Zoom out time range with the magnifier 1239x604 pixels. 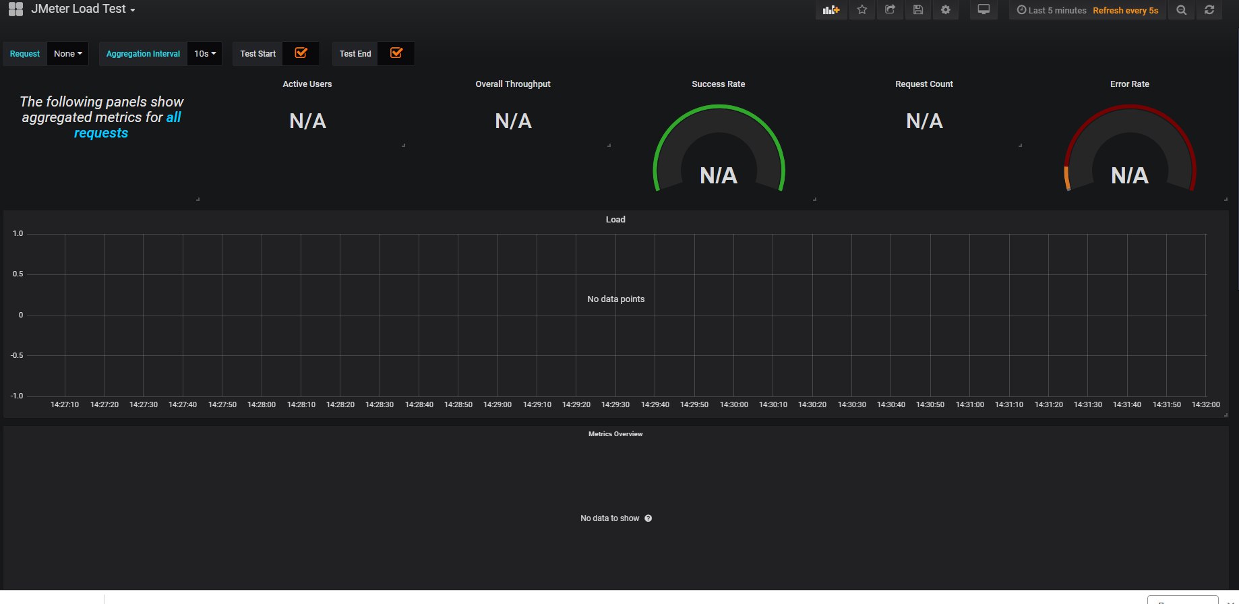(x=1181, y=10)
